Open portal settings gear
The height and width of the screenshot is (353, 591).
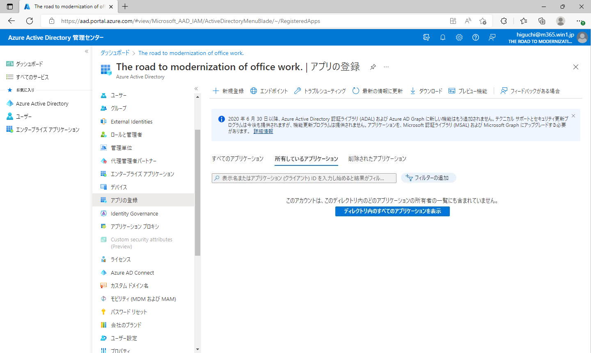click(x=459, y=37)
